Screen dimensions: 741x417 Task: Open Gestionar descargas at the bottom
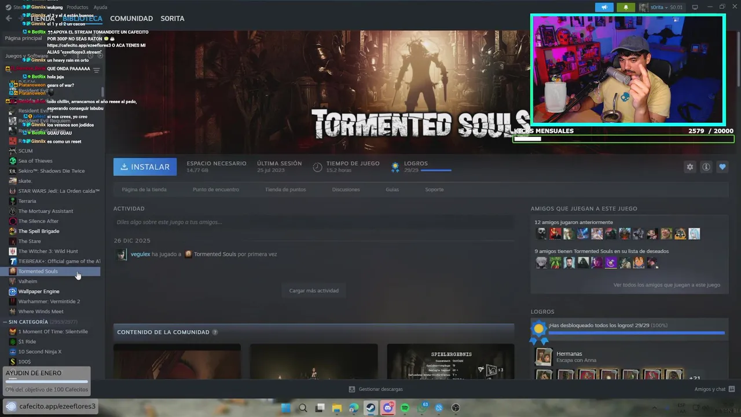click(x=376, y=389)
